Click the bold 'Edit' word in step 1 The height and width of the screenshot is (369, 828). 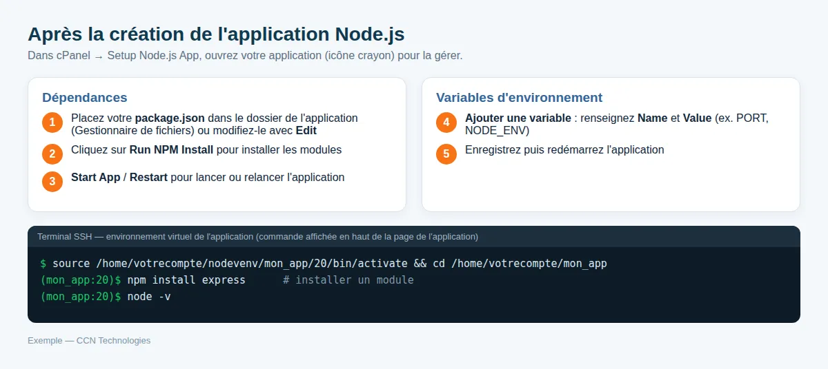click(x=306, y=130)
